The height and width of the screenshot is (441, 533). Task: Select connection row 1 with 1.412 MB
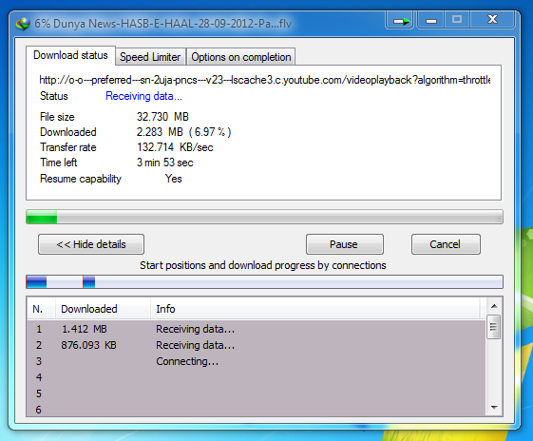coord(257,329)
